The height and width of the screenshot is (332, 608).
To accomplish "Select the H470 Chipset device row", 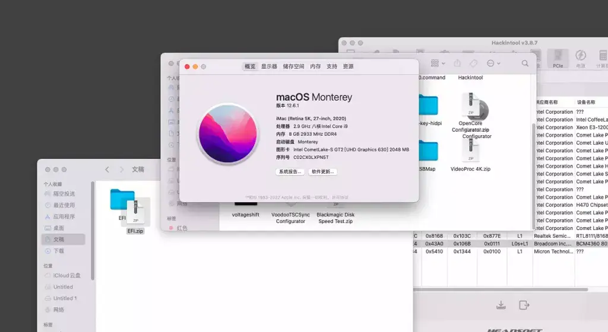I will tap(572, 205).
